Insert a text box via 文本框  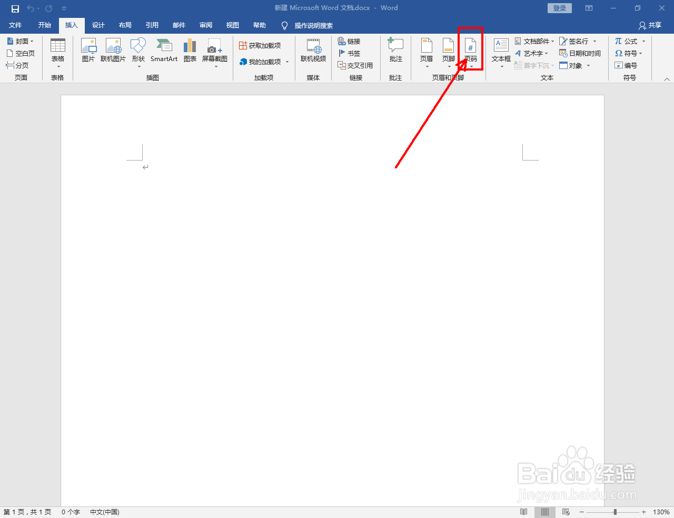500,51
